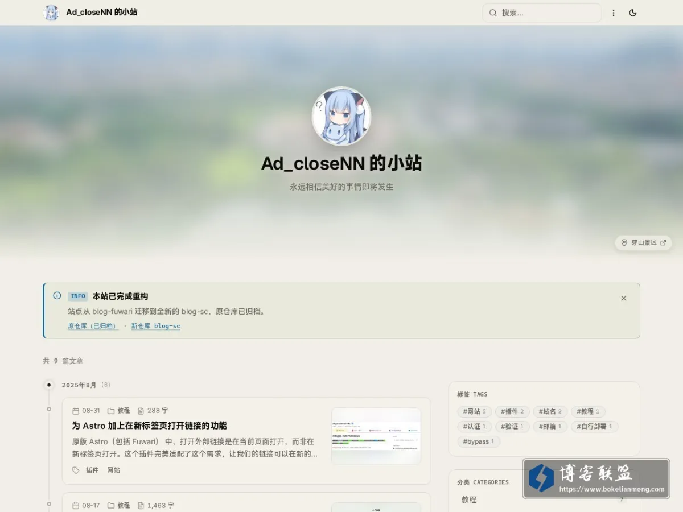Image resolution: width=683 pixels, height=512 pixels.
Task: Click the calendar icon beside 08-31
Action: (x=76, y=411)
